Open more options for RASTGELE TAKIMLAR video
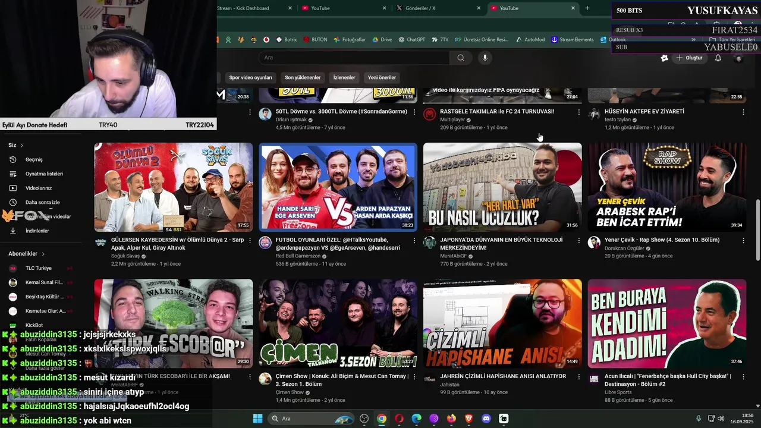 pos(579,112)
